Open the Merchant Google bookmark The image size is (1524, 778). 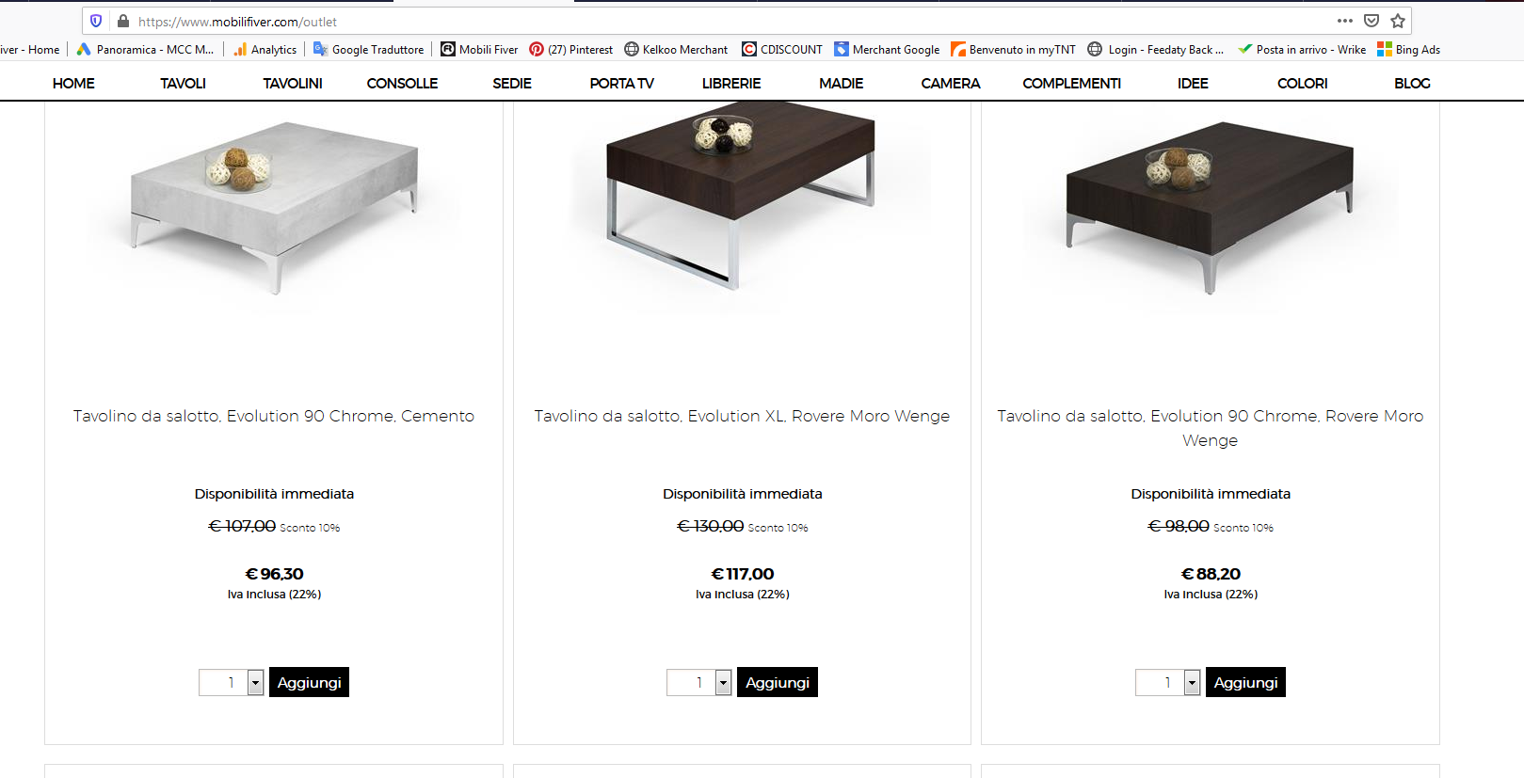(x=887, y=50)
